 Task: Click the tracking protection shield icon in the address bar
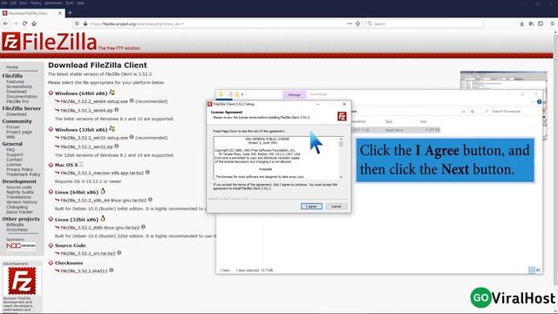pyautogui.click(x=77, y=24)
